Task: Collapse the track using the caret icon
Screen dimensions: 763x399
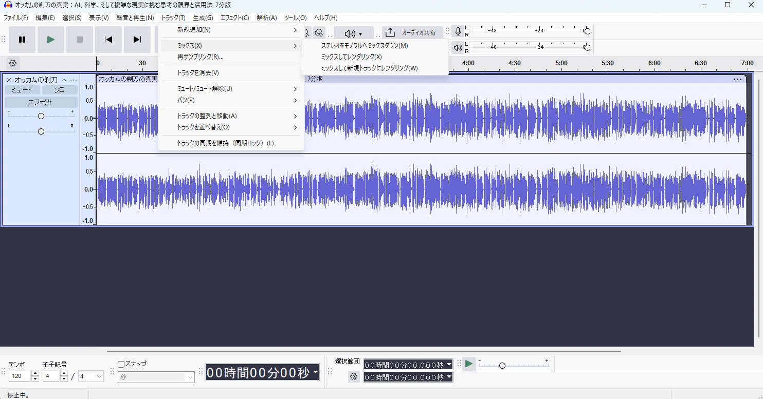Action: tap(64, 80)
